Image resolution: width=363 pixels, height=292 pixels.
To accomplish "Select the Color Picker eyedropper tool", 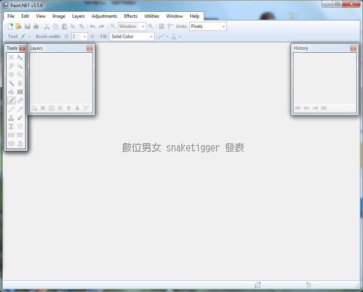I will pyautogui.click(x=20, y=109).
